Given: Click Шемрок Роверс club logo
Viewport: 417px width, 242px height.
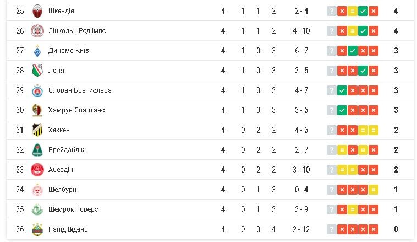Looking at the screenshot, I should (x=37, y=209).
